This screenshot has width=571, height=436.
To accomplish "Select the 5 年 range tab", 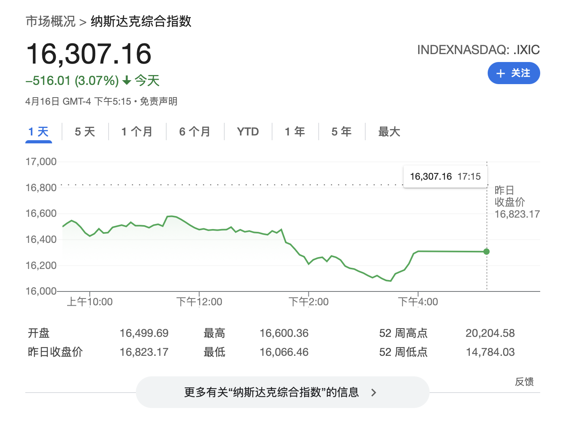I will tap(341, 132).
